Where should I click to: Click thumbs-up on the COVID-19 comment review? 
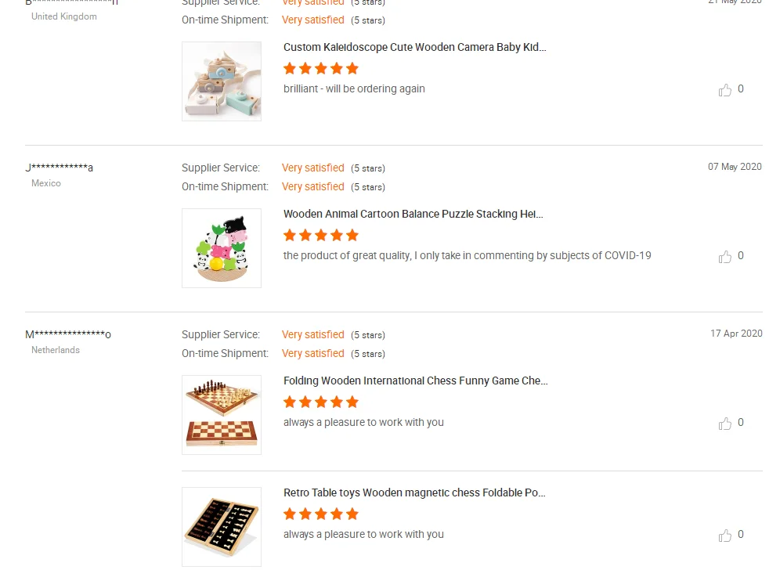tap(725, 257)
